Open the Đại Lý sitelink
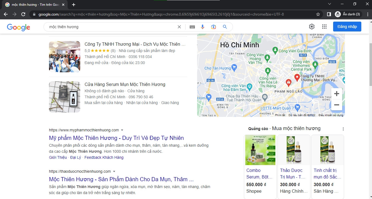Viewport: 372px width, 199px height. (76, 157)
